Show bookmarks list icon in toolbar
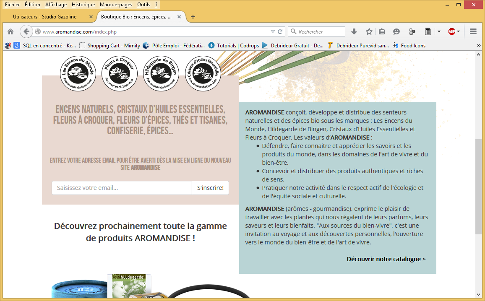Viewport: 485px width, 301px height. click(382, 31)
